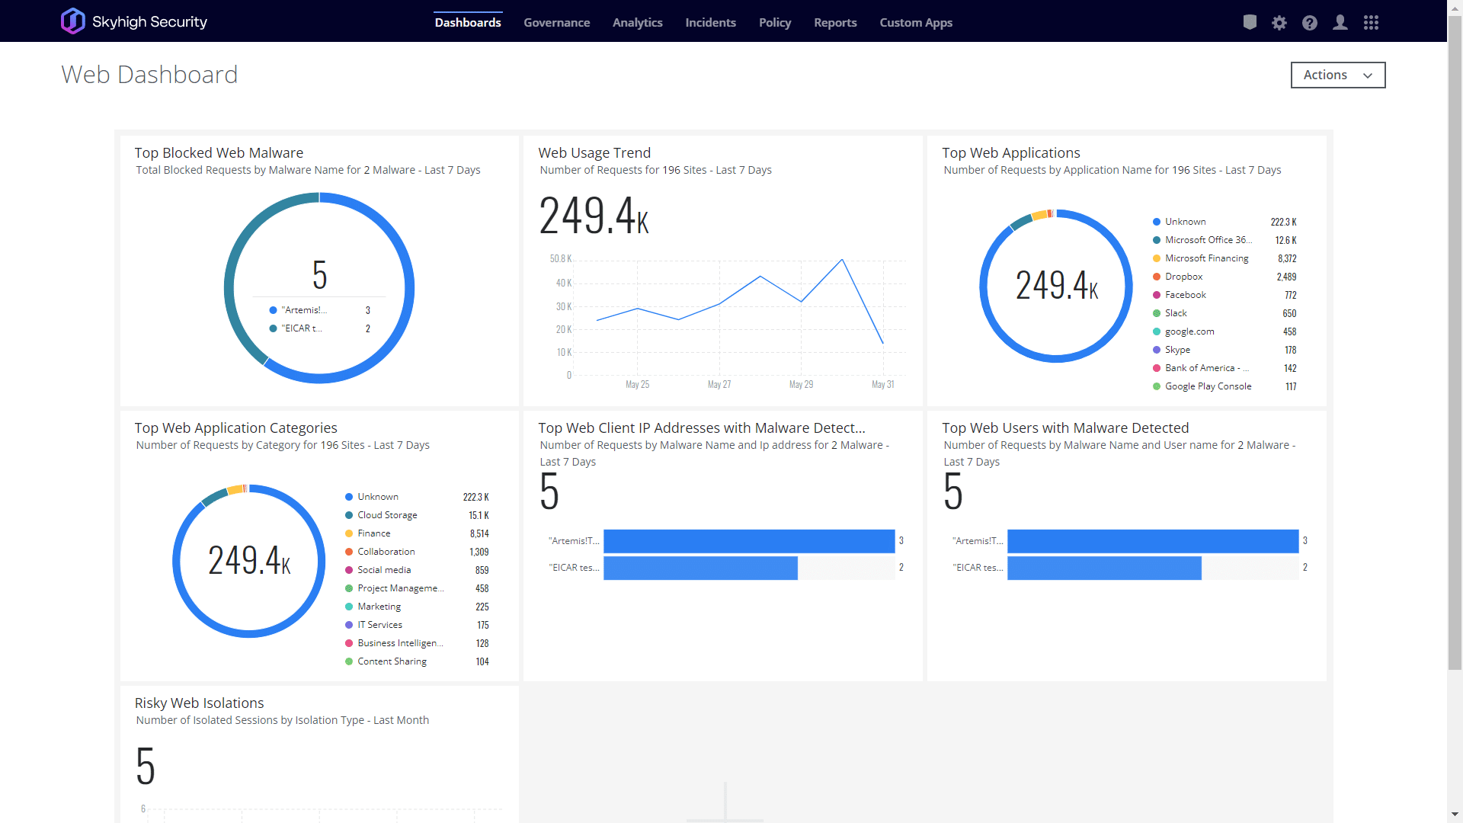Go to the Incidents section
Image resolution: width=1463 pixels, height=823 pixels.
click(x=710, y=23)
